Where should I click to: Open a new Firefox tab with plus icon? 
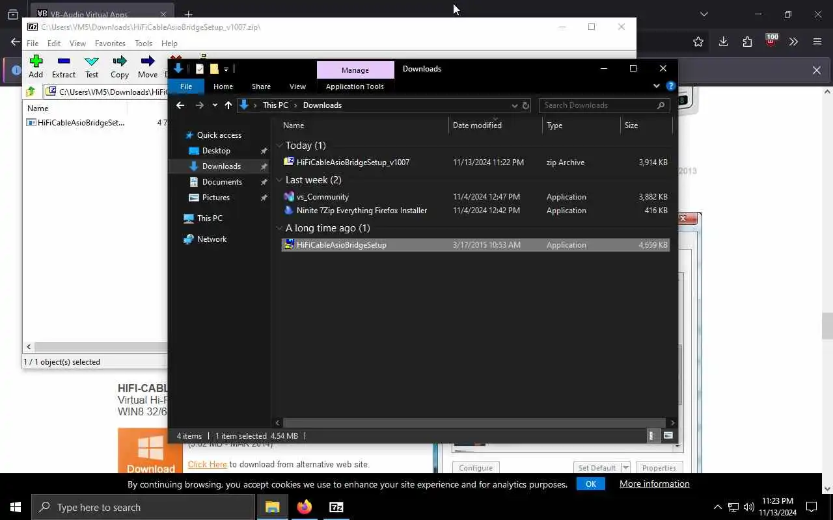coord(188,14)
